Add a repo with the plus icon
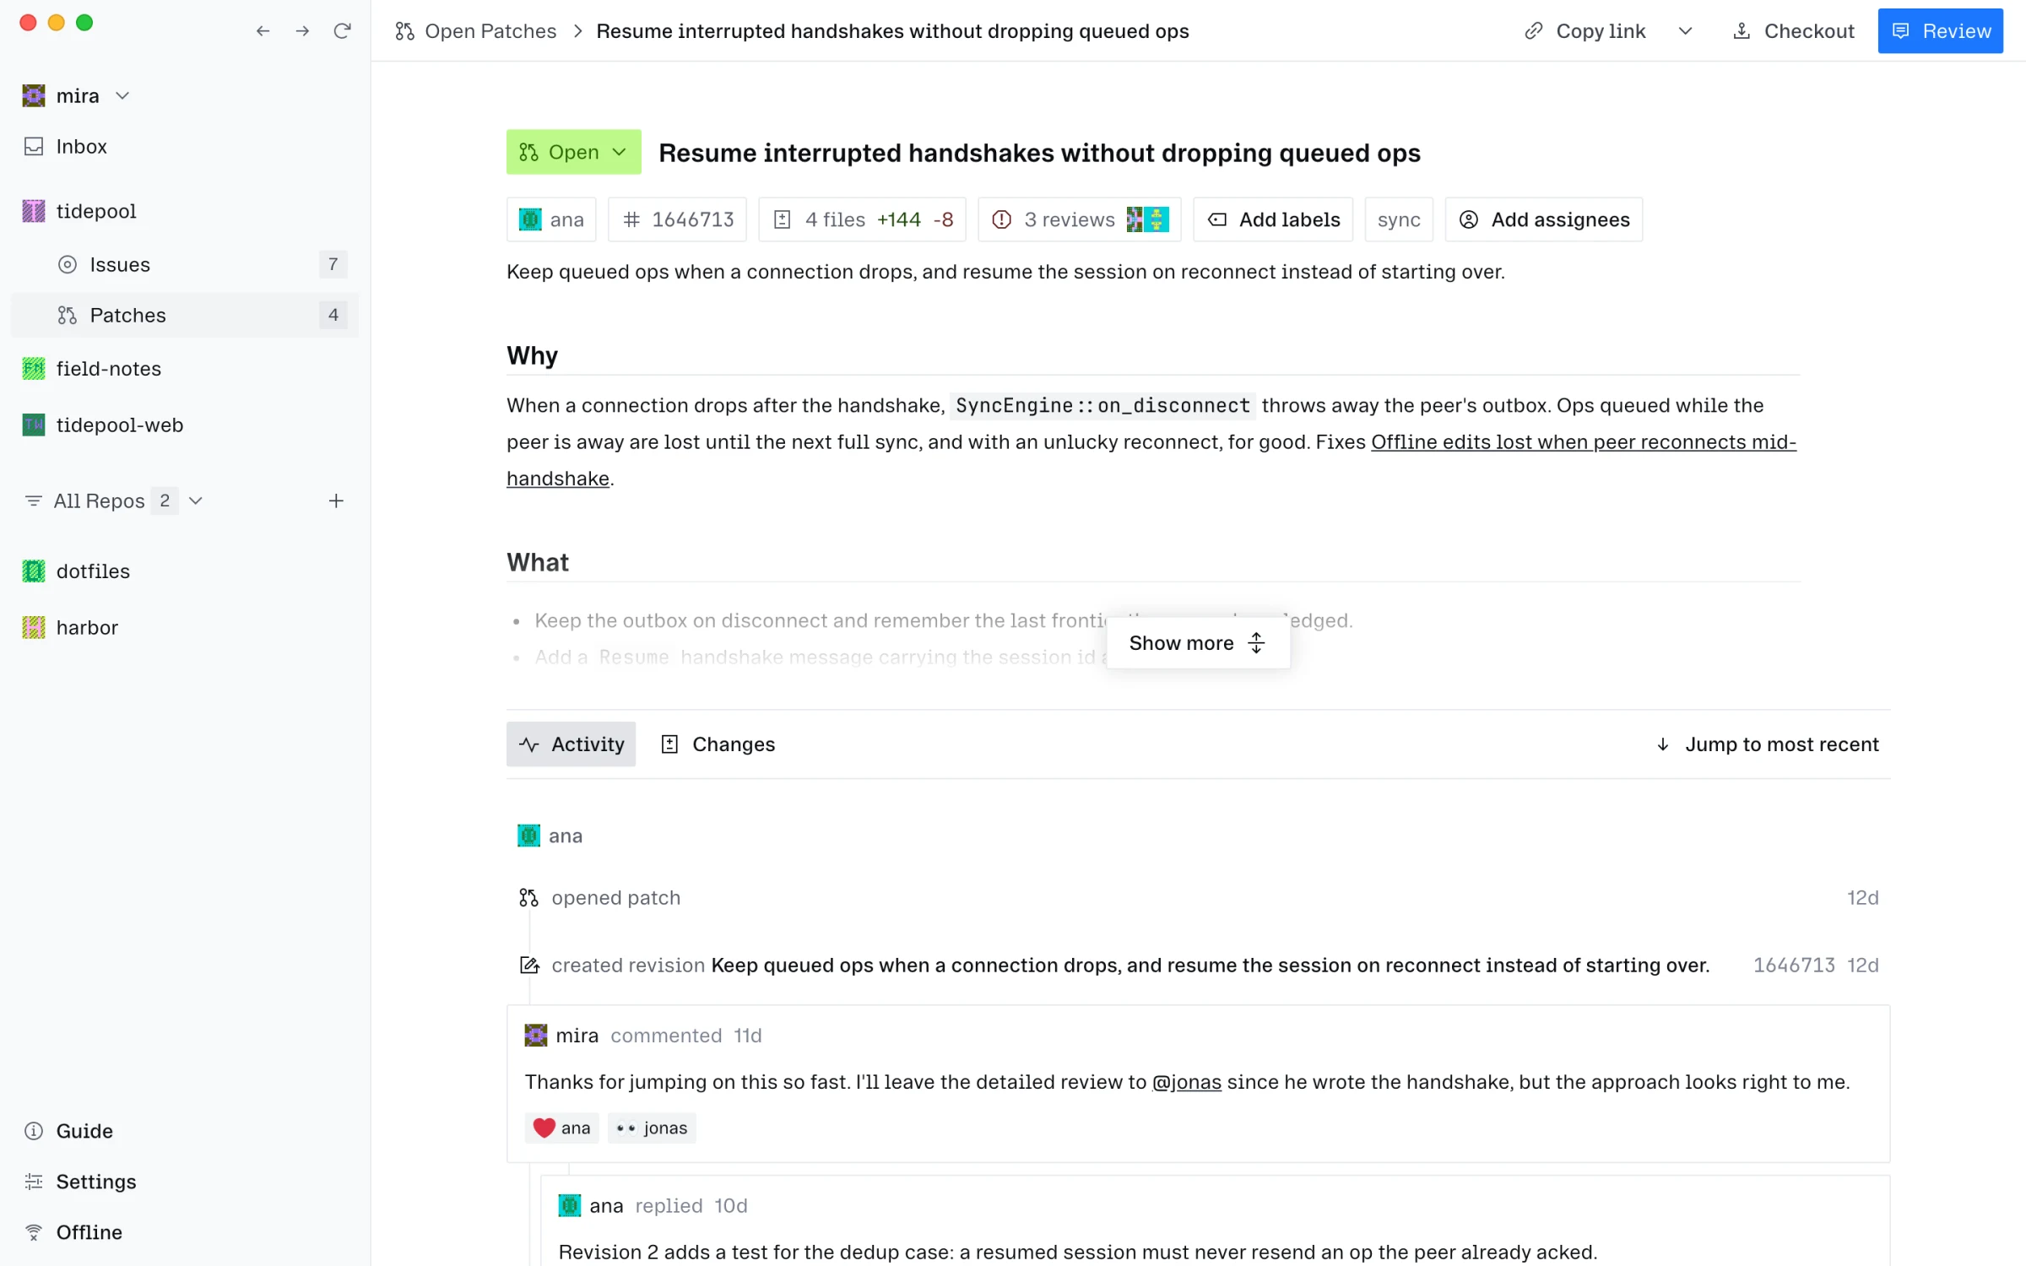The height and width of the screenshot is (1266, 2026). (336, 500)
